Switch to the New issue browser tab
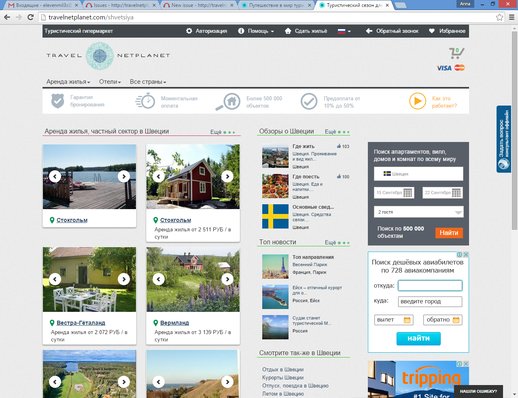The height and width of the screenshot is (398, 518). [197, 5]
